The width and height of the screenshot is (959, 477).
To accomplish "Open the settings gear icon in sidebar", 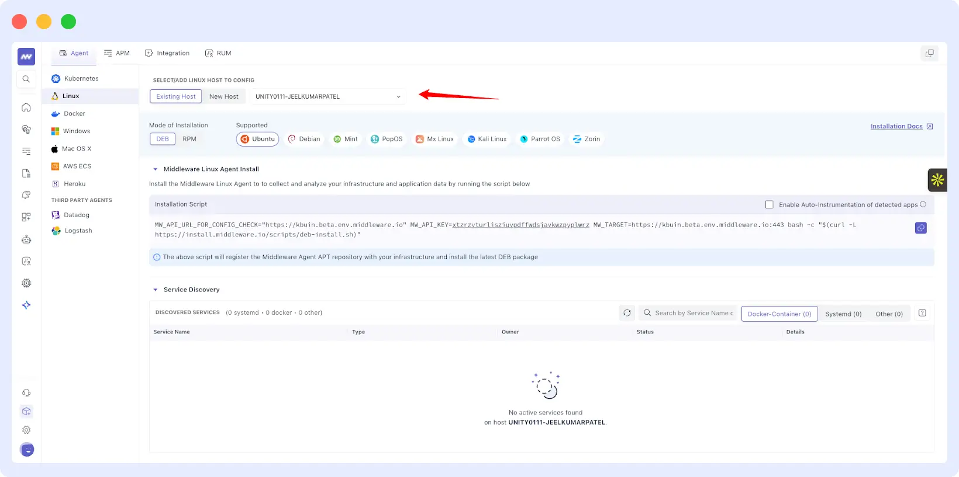I will click(26, 430).
